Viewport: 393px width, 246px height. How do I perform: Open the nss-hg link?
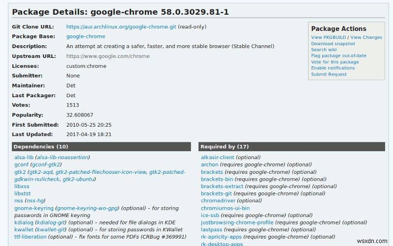tap(35, 201)
